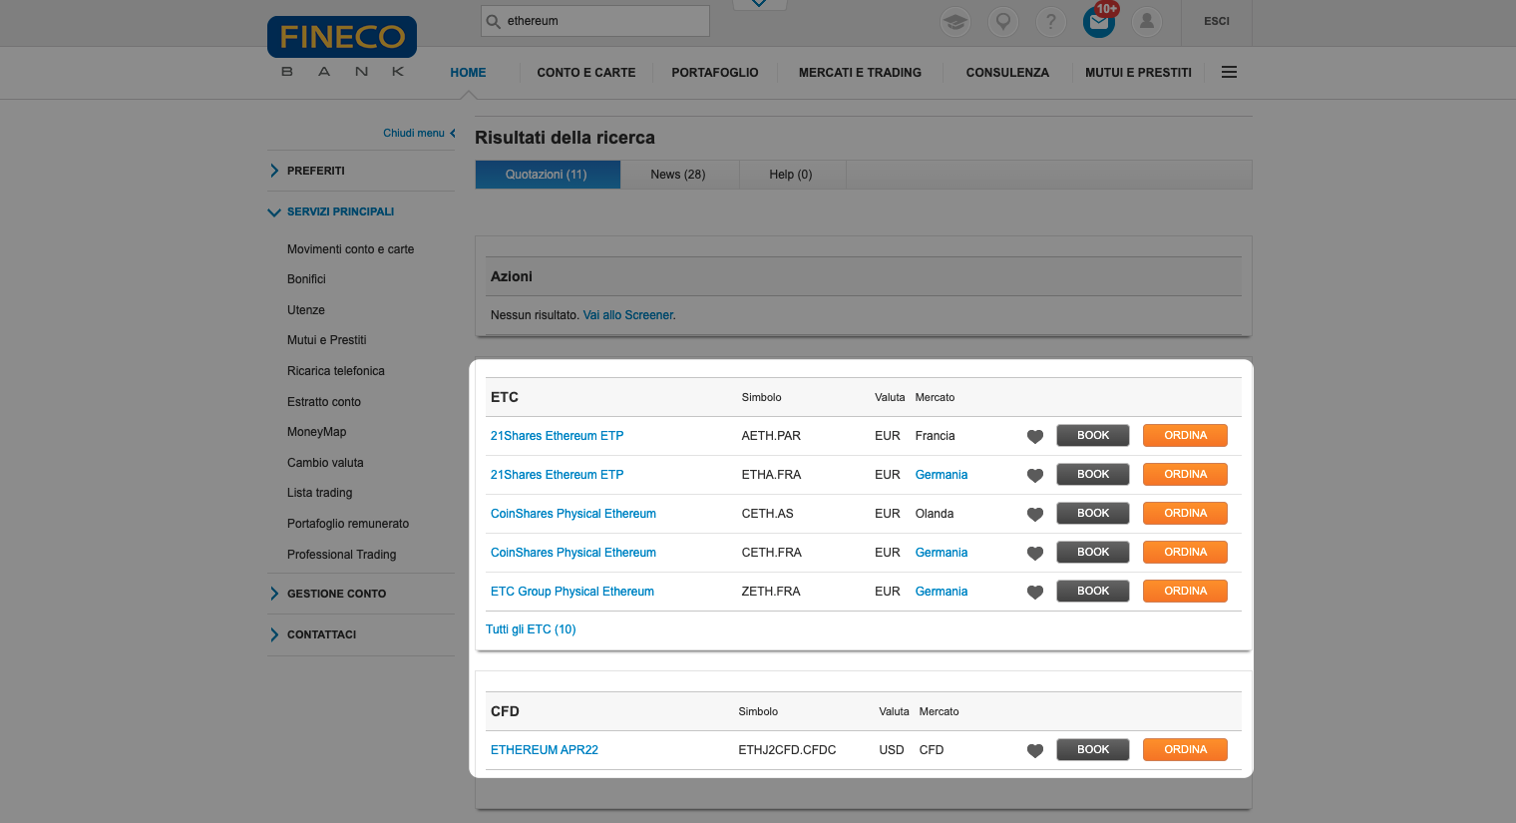
Task: Open BOOK for ETHEREUM APR22 CFD
Action: coord(1093,749)
